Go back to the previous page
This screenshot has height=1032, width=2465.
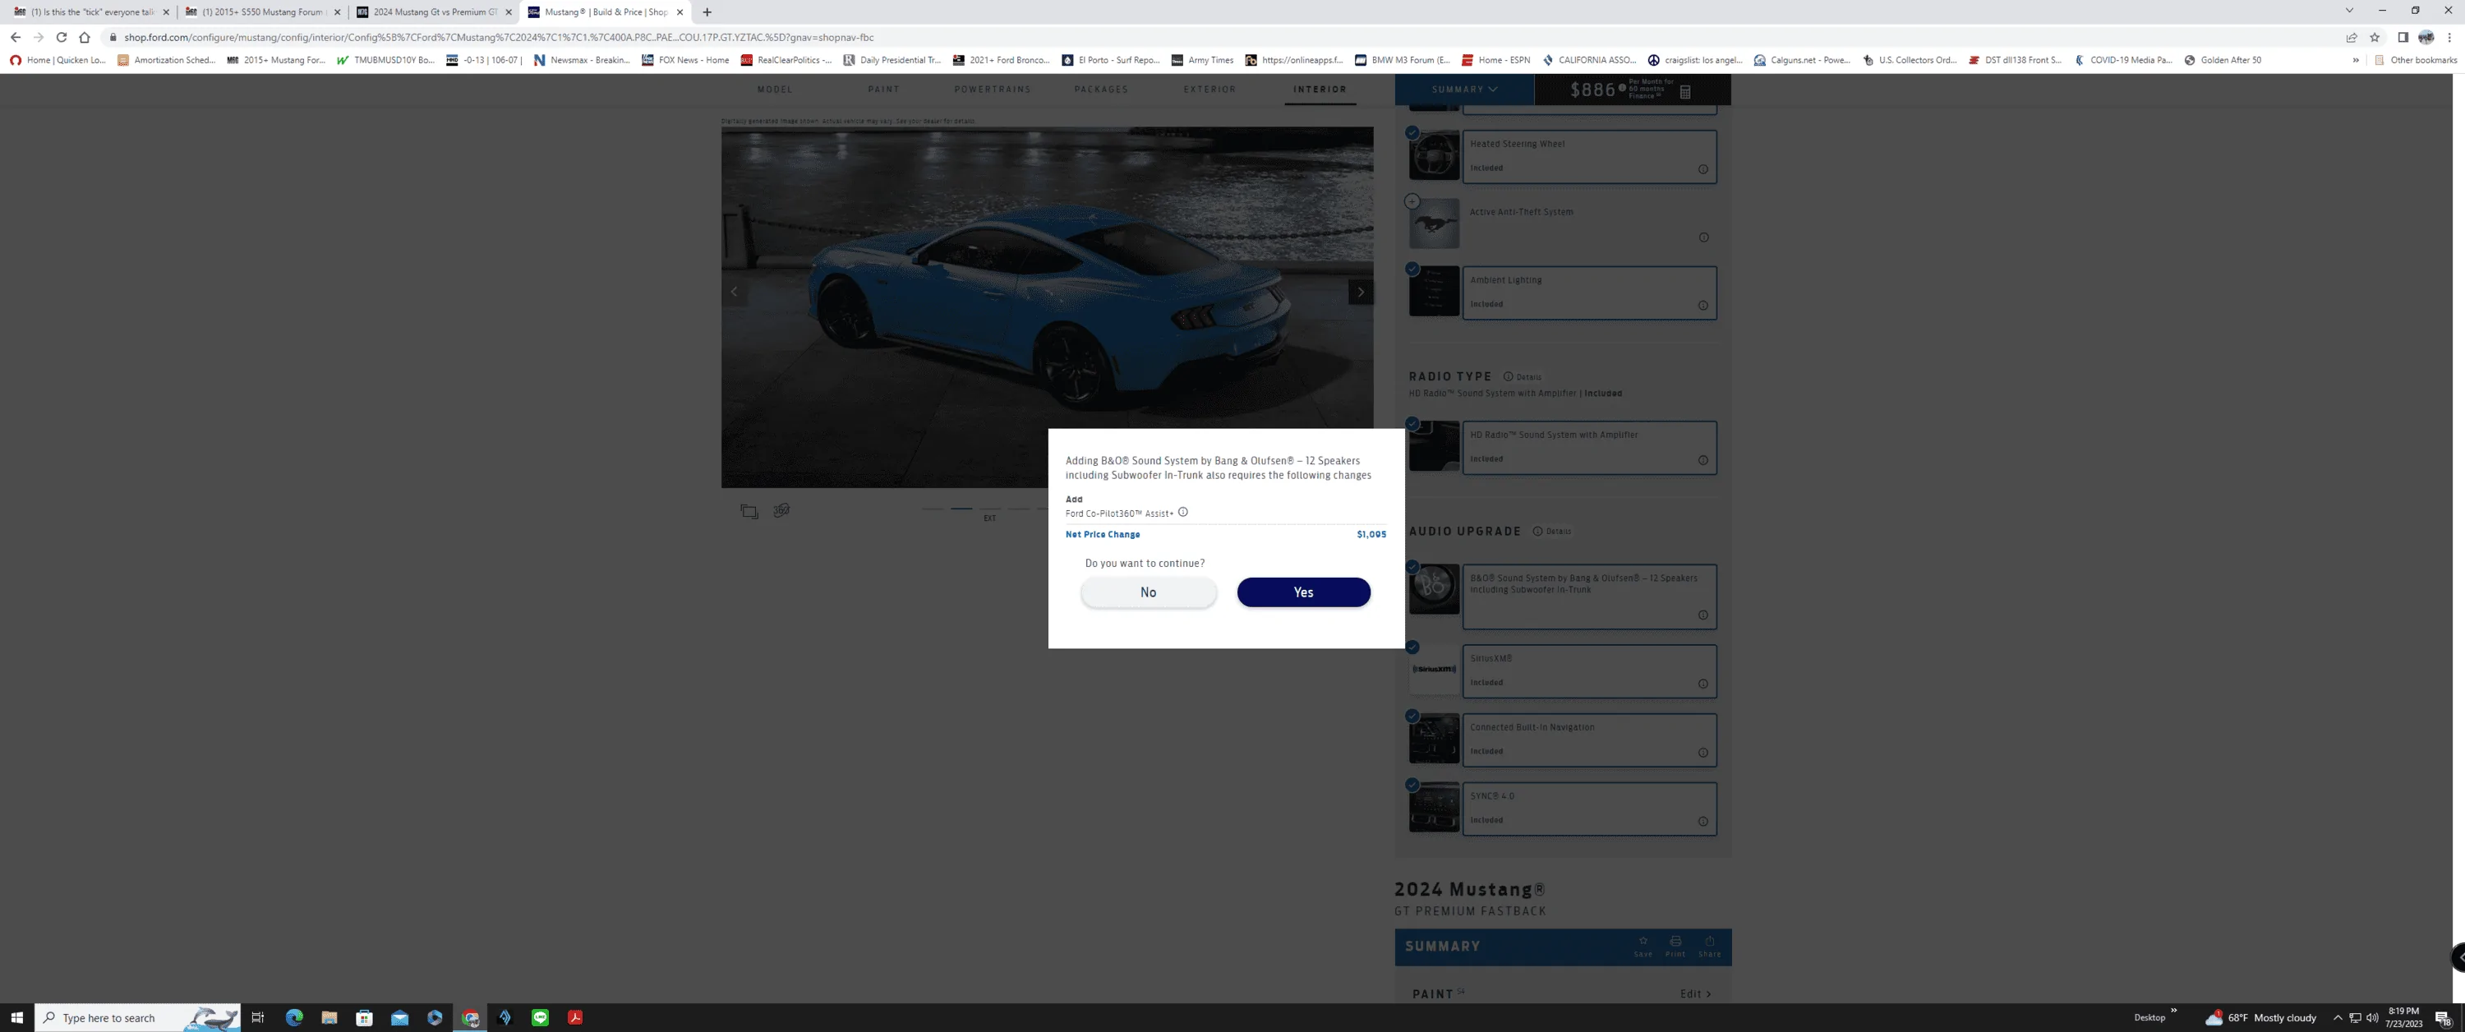[16, 37]
